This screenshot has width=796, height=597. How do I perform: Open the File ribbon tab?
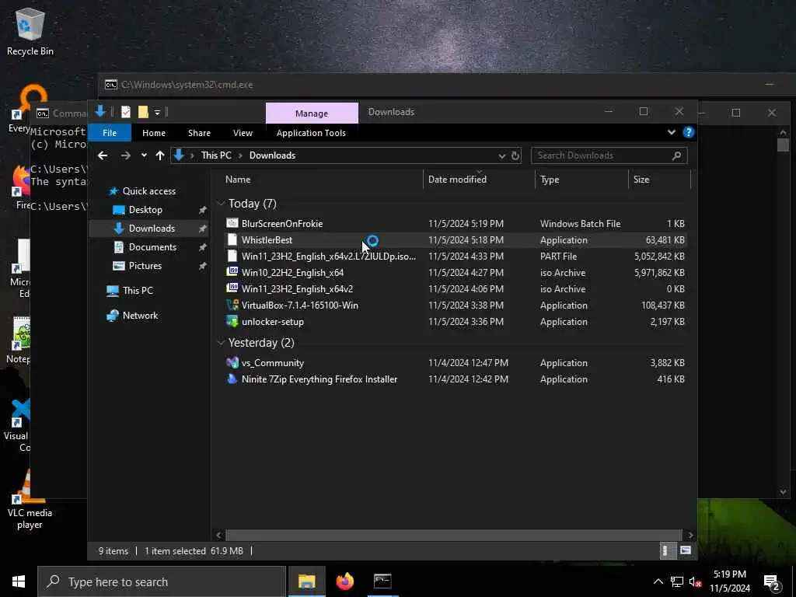point(109,133)
